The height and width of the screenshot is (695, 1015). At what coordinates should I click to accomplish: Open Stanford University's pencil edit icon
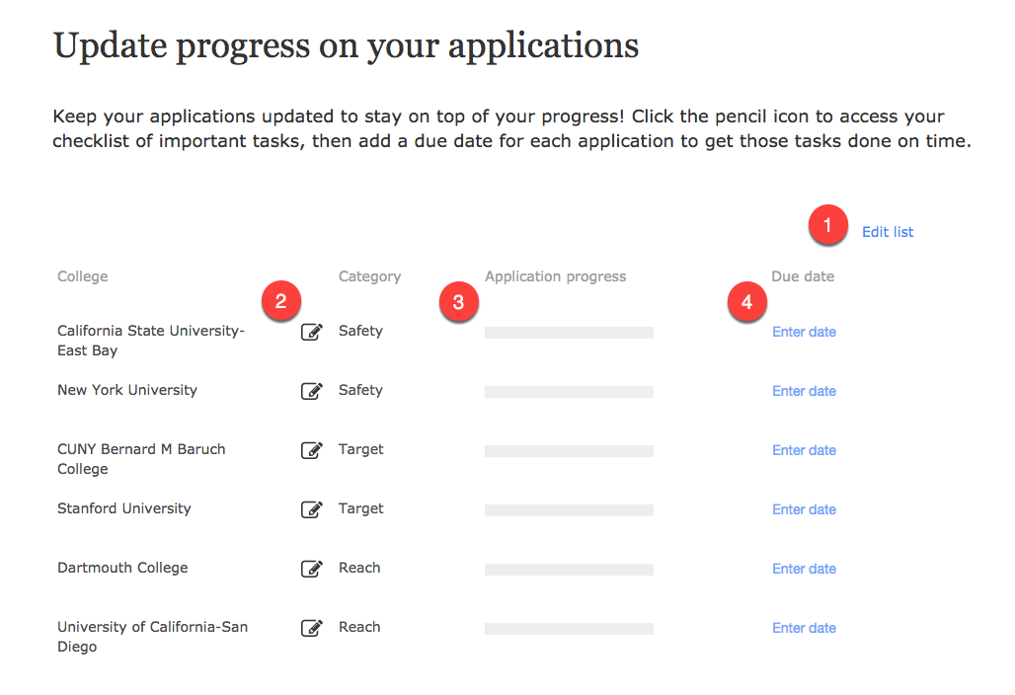pos(311,509)
